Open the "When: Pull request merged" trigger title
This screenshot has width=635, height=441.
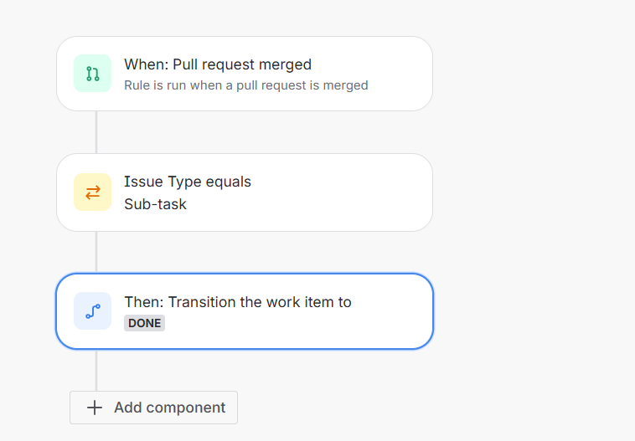(x=218, y=64)
